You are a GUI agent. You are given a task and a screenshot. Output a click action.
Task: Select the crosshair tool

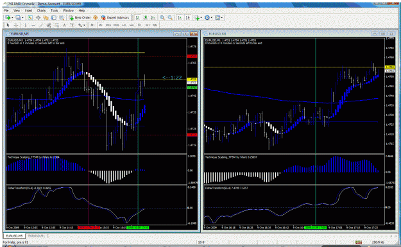[16, 25]
